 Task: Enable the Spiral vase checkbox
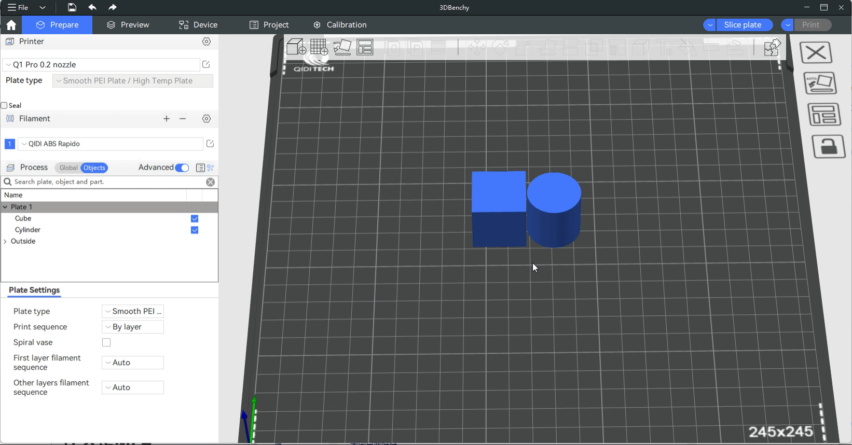coord(106,342)
